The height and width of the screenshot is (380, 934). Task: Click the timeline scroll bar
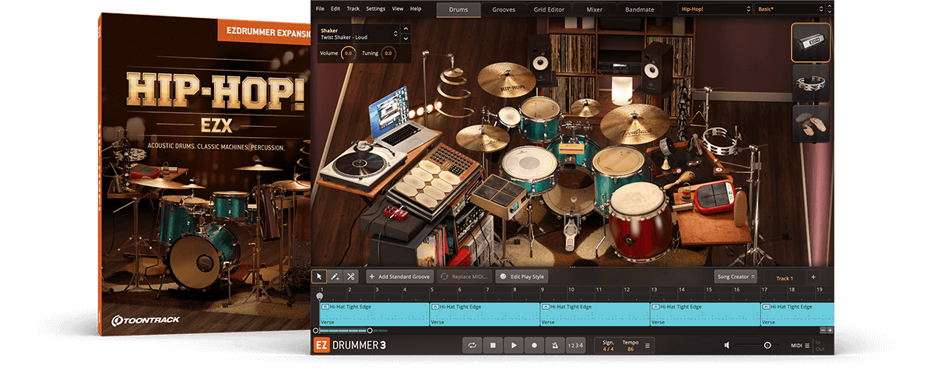tap(344, 331)
